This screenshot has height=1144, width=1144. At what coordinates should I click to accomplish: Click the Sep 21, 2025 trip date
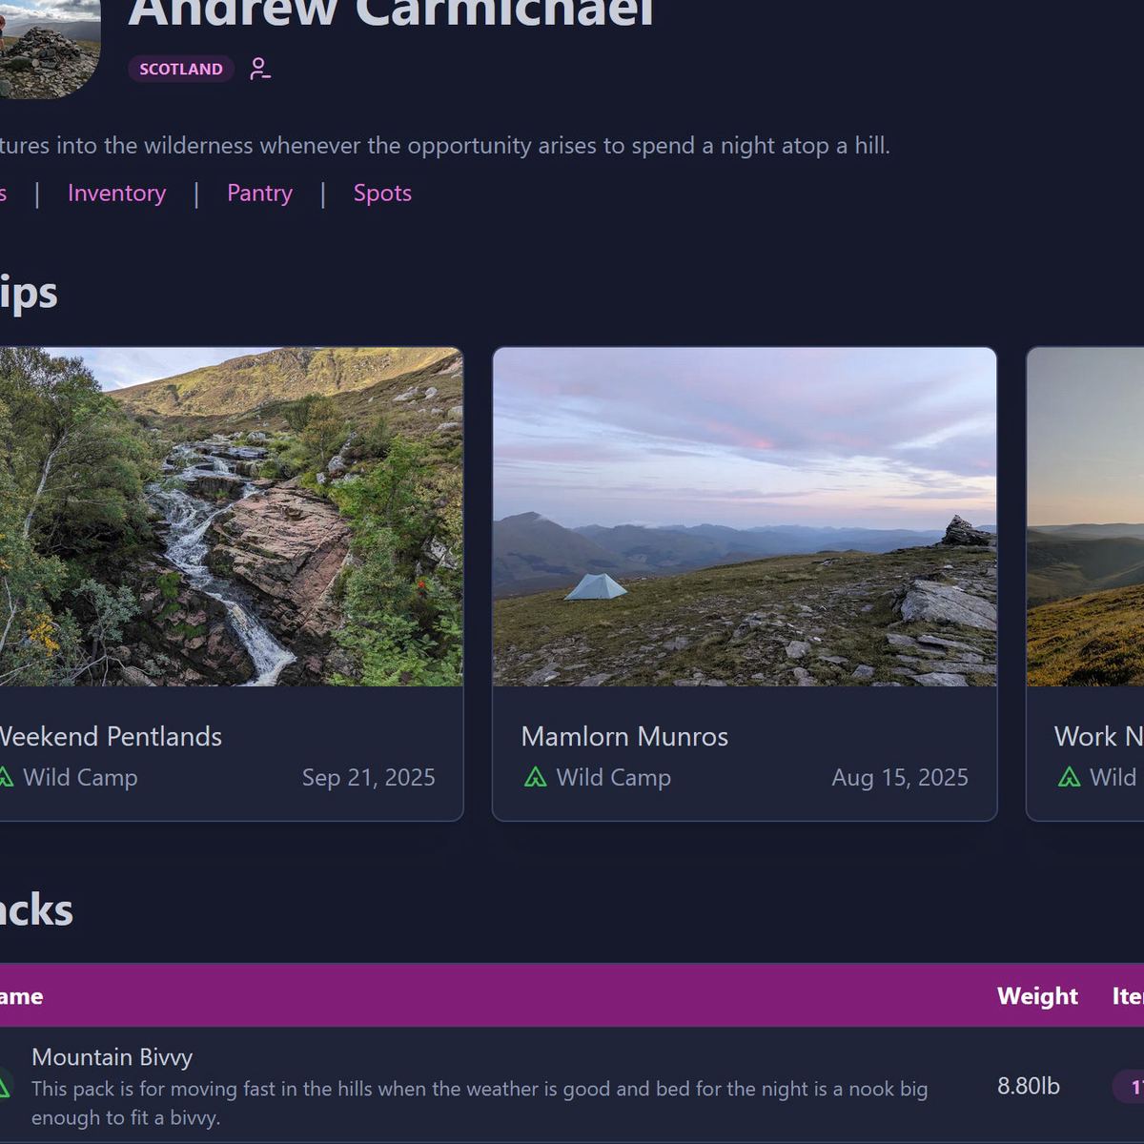tap(368, 778)
